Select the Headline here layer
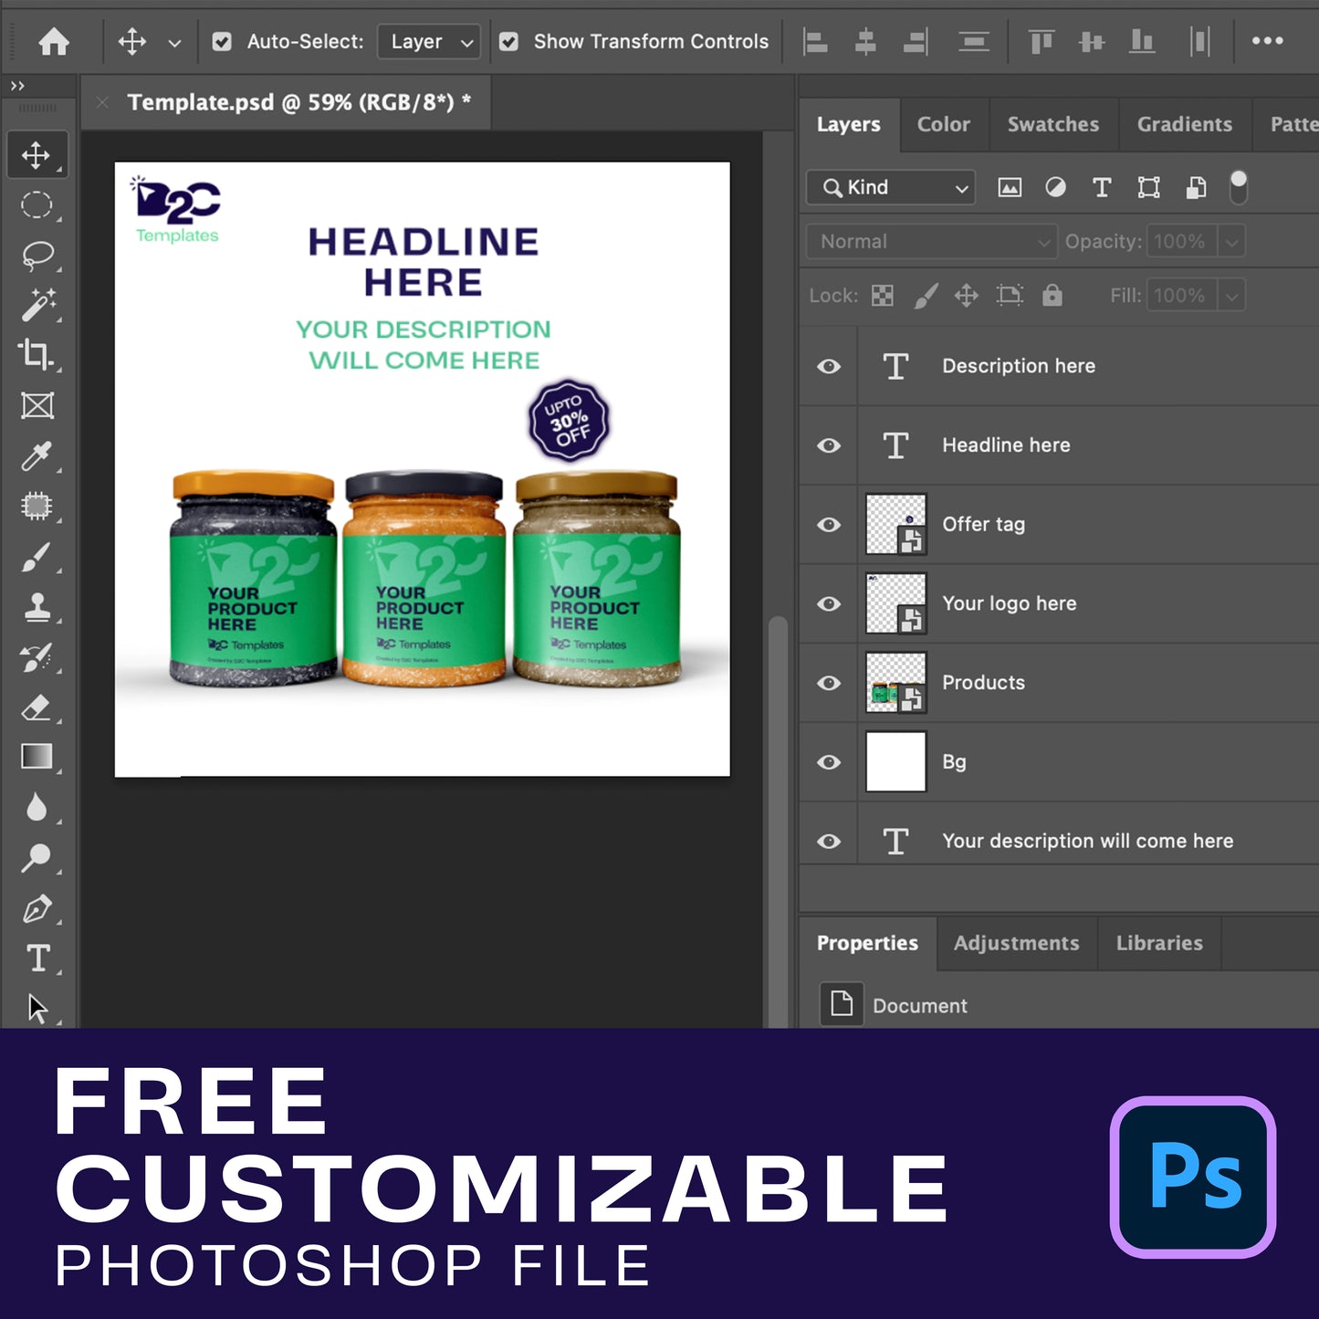 click(x=1006, y=445)
